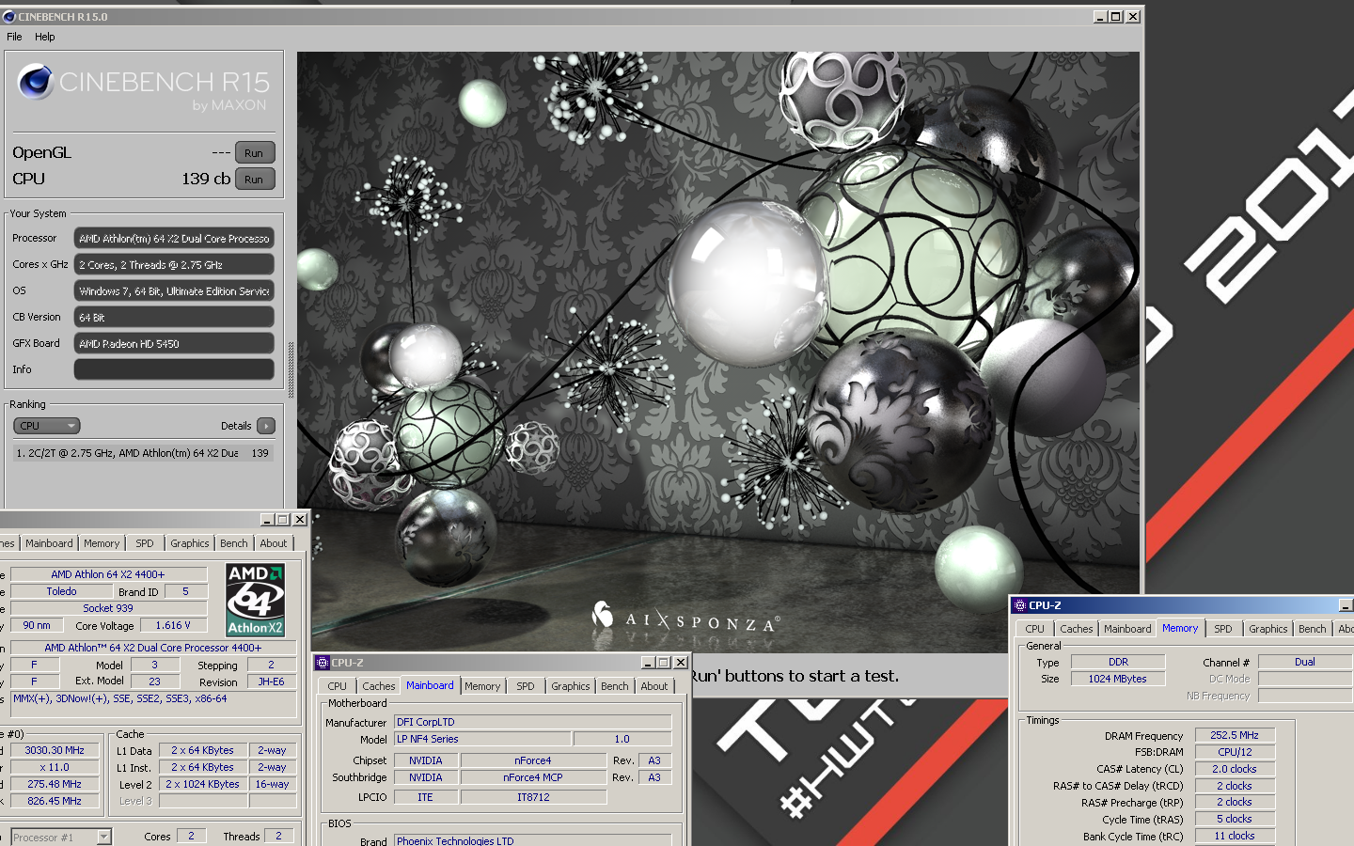Click the Core Voltage 1.616 V value

pyautogui.click(x=173, y=625)
